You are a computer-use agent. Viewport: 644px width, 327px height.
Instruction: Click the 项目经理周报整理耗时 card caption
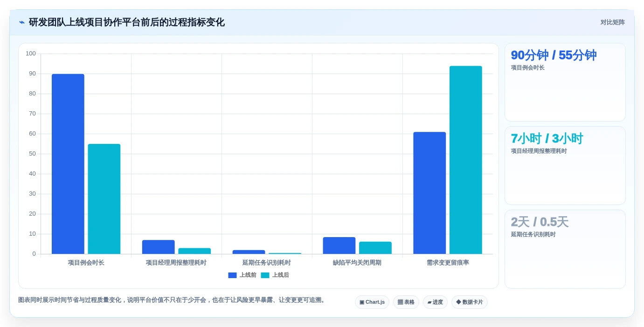pos(539,151)
